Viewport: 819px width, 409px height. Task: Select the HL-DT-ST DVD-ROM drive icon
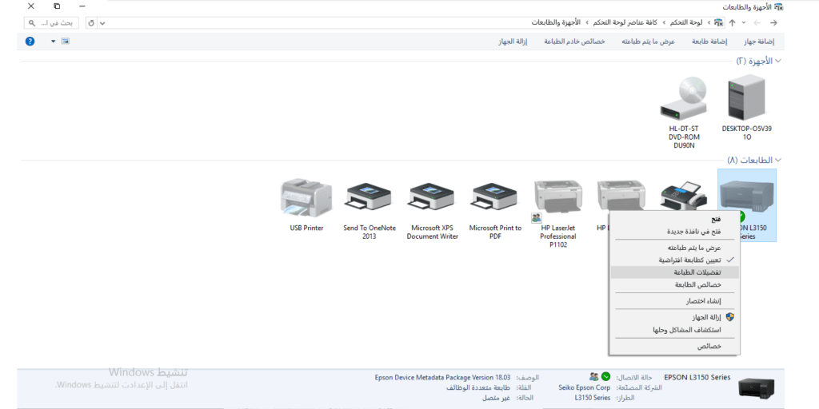pyautogui.click(x=684, y=100)
